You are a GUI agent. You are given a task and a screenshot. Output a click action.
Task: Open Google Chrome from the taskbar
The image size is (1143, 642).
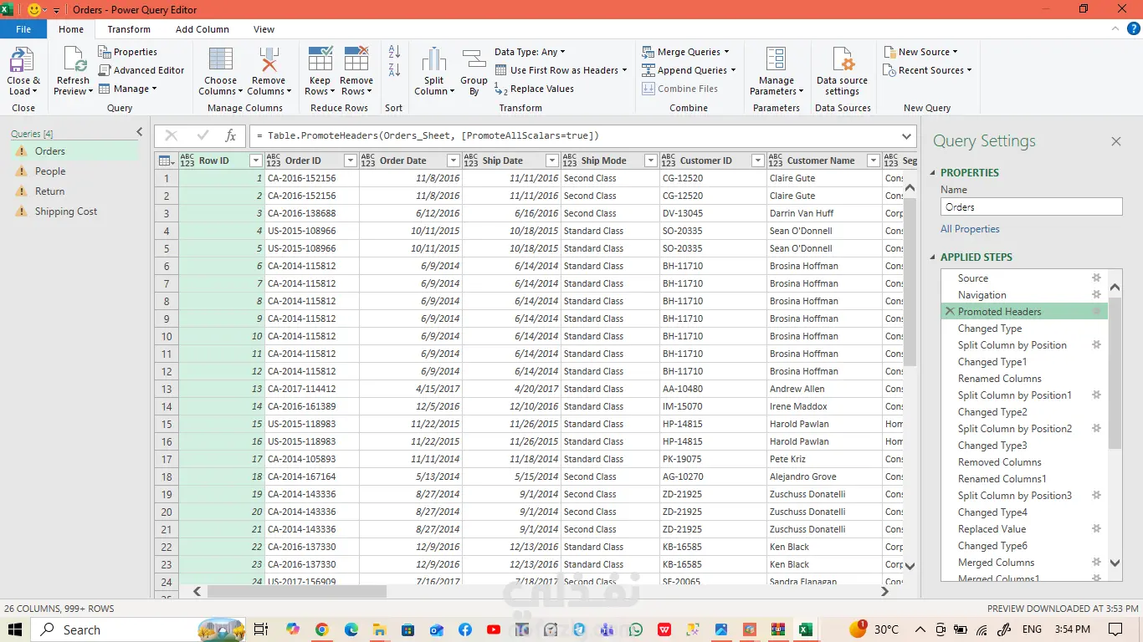(321, 629)
